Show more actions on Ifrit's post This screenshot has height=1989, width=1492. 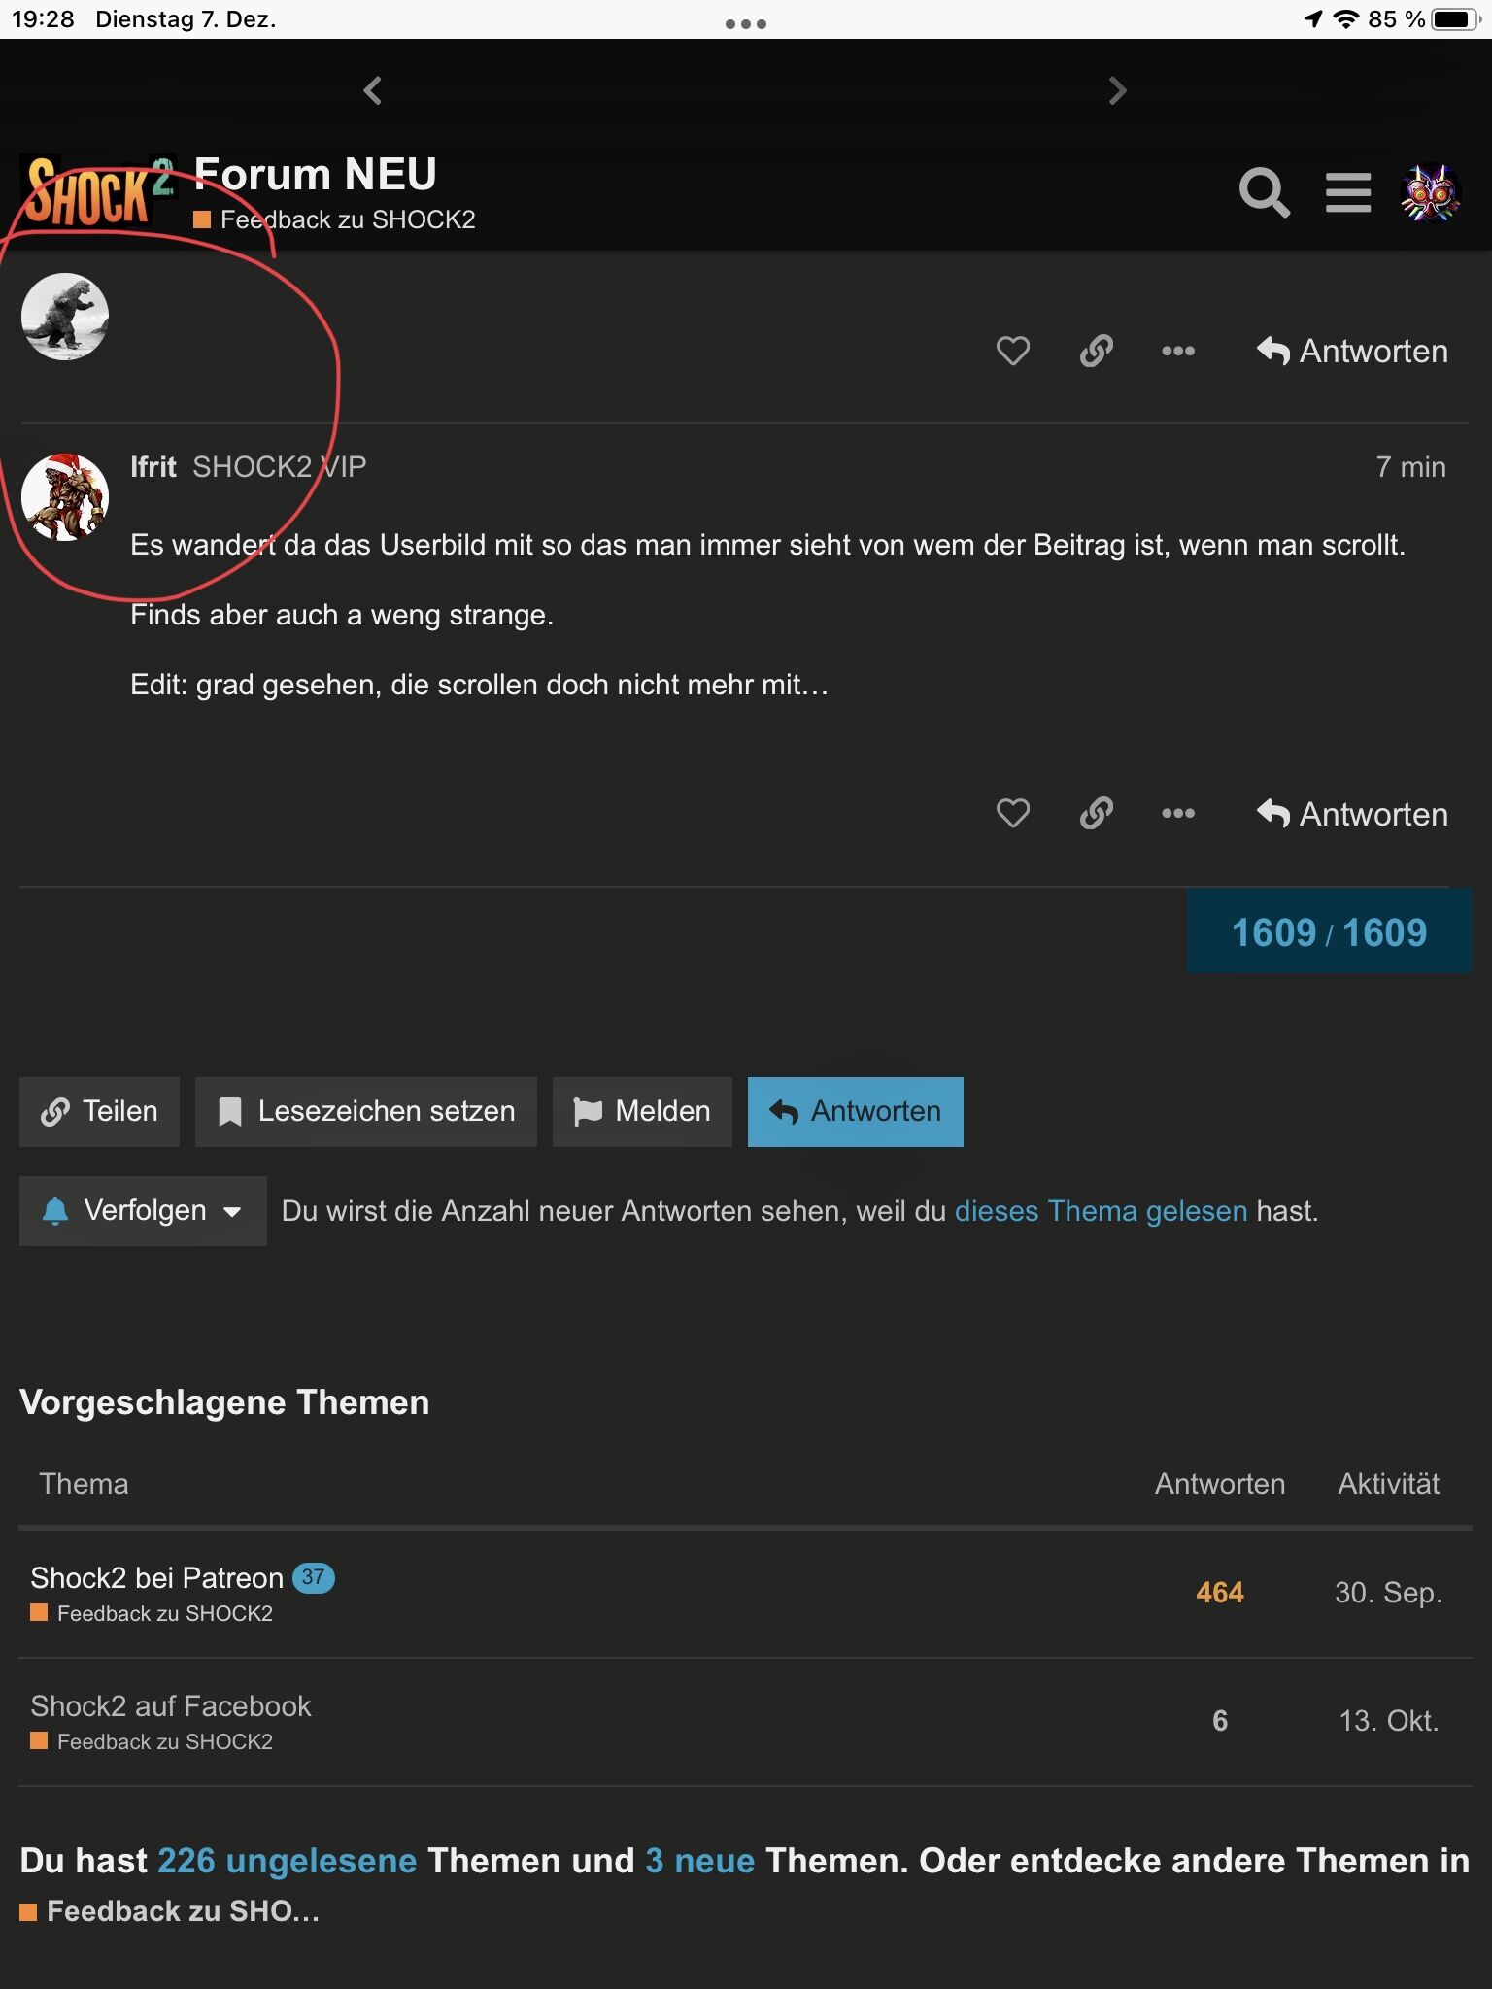click(x=1178, y=813)
